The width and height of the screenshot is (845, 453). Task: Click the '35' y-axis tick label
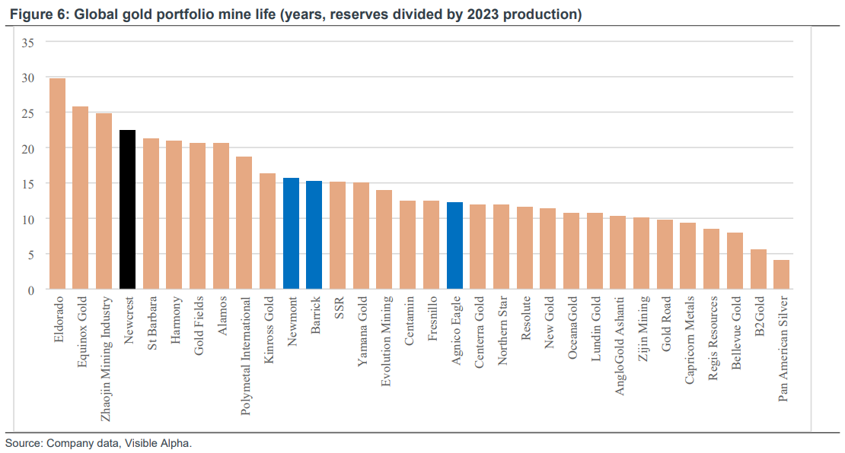click(28, 43)
